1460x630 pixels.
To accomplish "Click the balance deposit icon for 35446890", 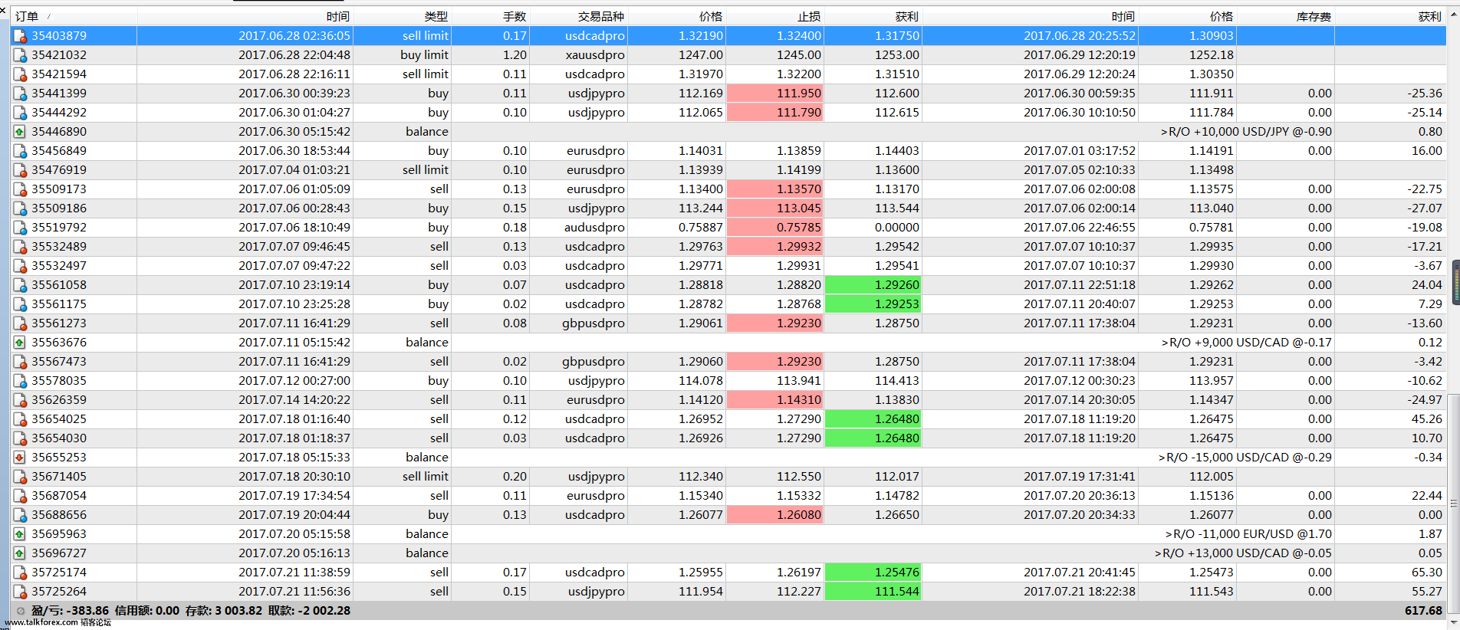I will coord(20,132).
